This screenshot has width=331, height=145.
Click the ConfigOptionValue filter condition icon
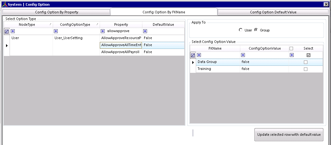pyautogui.click(x=243, y=55)
